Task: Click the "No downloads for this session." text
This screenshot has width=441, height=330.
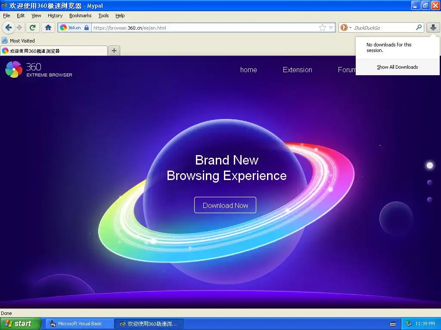Action: click(389, 47)
